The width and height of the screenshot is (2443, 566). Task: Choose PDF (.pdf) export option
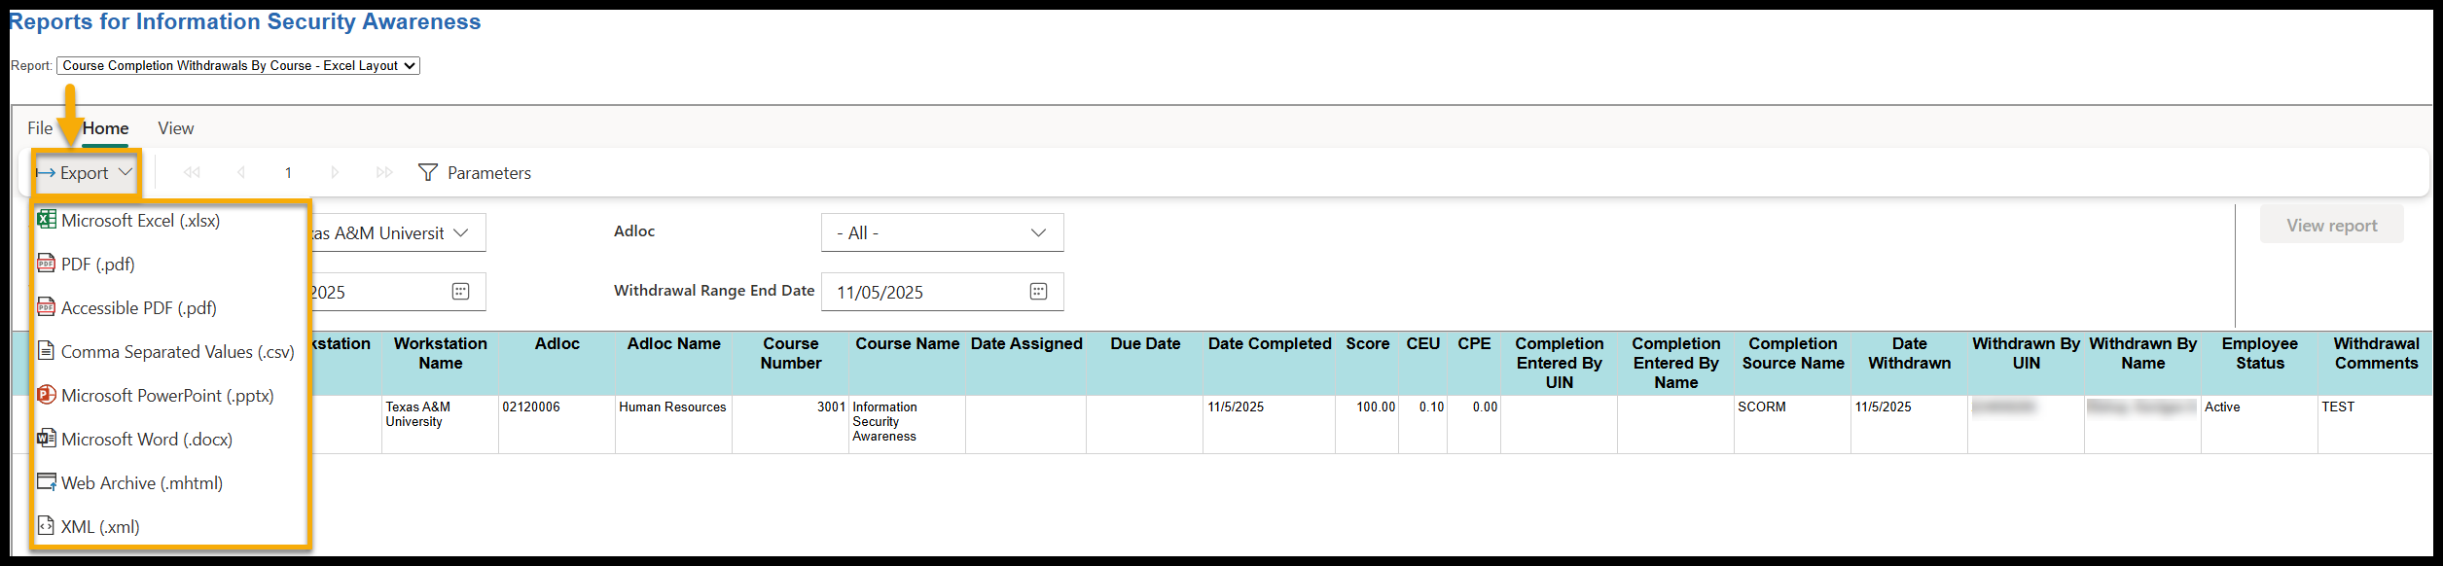97,265
